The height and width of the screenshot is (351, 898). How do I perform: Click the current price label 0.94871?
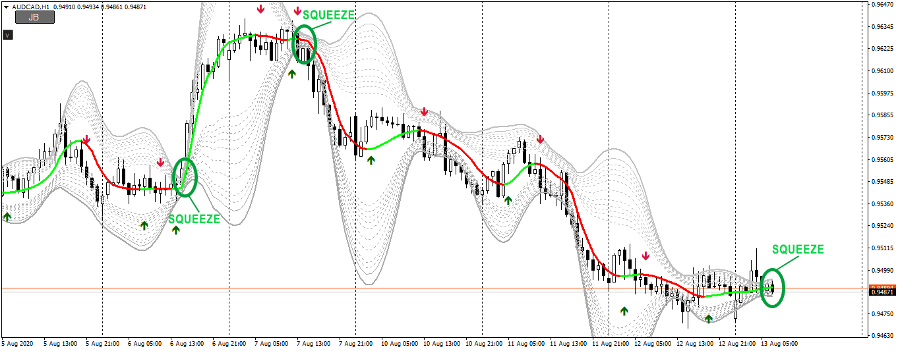point(882,292)
